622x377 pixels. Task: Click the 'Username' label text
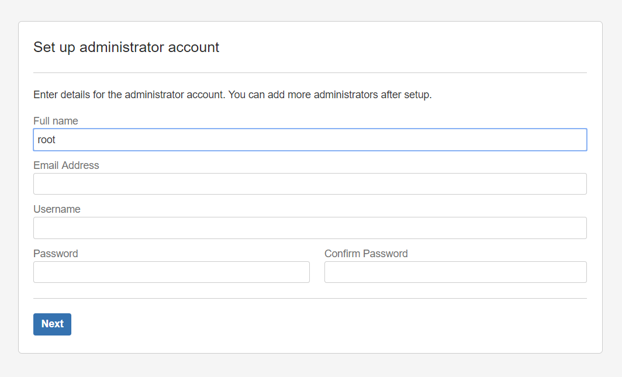[57, 209]
